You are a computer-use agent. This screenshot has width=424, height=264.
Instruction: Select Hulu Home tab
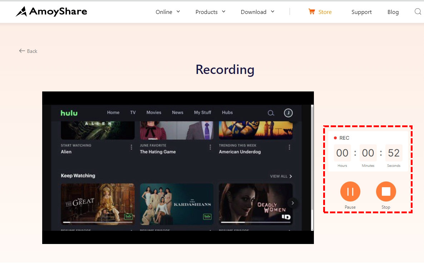[x=113, y=113]
